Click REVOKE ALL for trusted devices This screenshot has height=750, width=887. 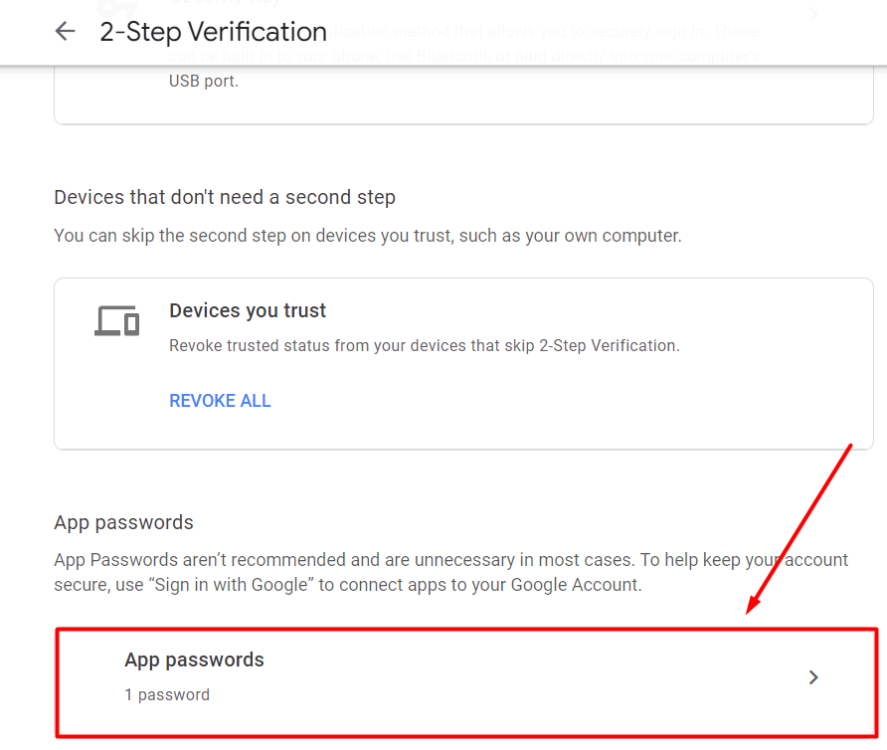[x=220, y=401]
